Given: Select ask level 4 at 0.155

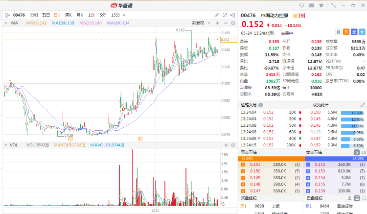Looking at the screenshot, I should [x=335, y=184].
